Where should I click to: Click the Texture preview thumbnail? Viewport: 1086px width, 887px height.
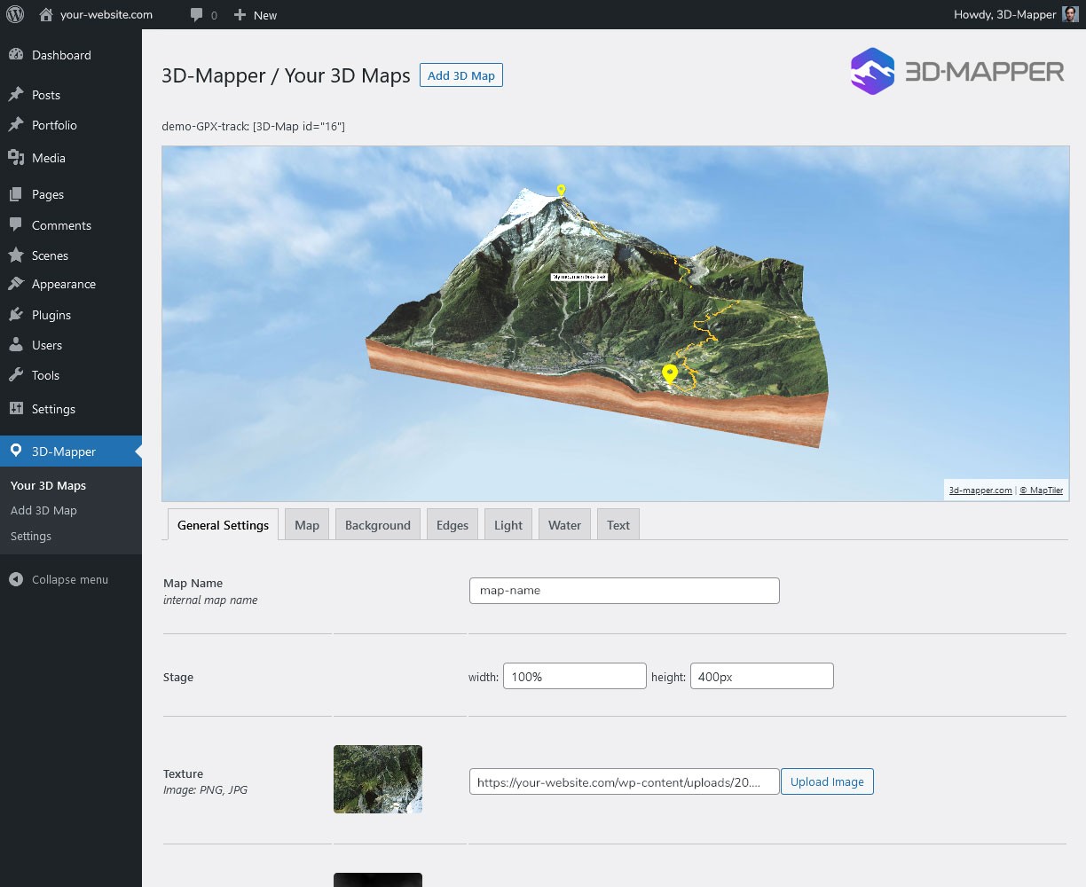pos(378,779)
